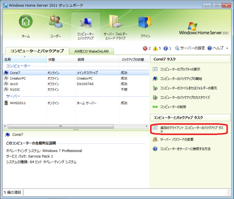The height and width of the screenshot is (199, 234).
Task: Click the properties display task icon
Action: point(155,69)
